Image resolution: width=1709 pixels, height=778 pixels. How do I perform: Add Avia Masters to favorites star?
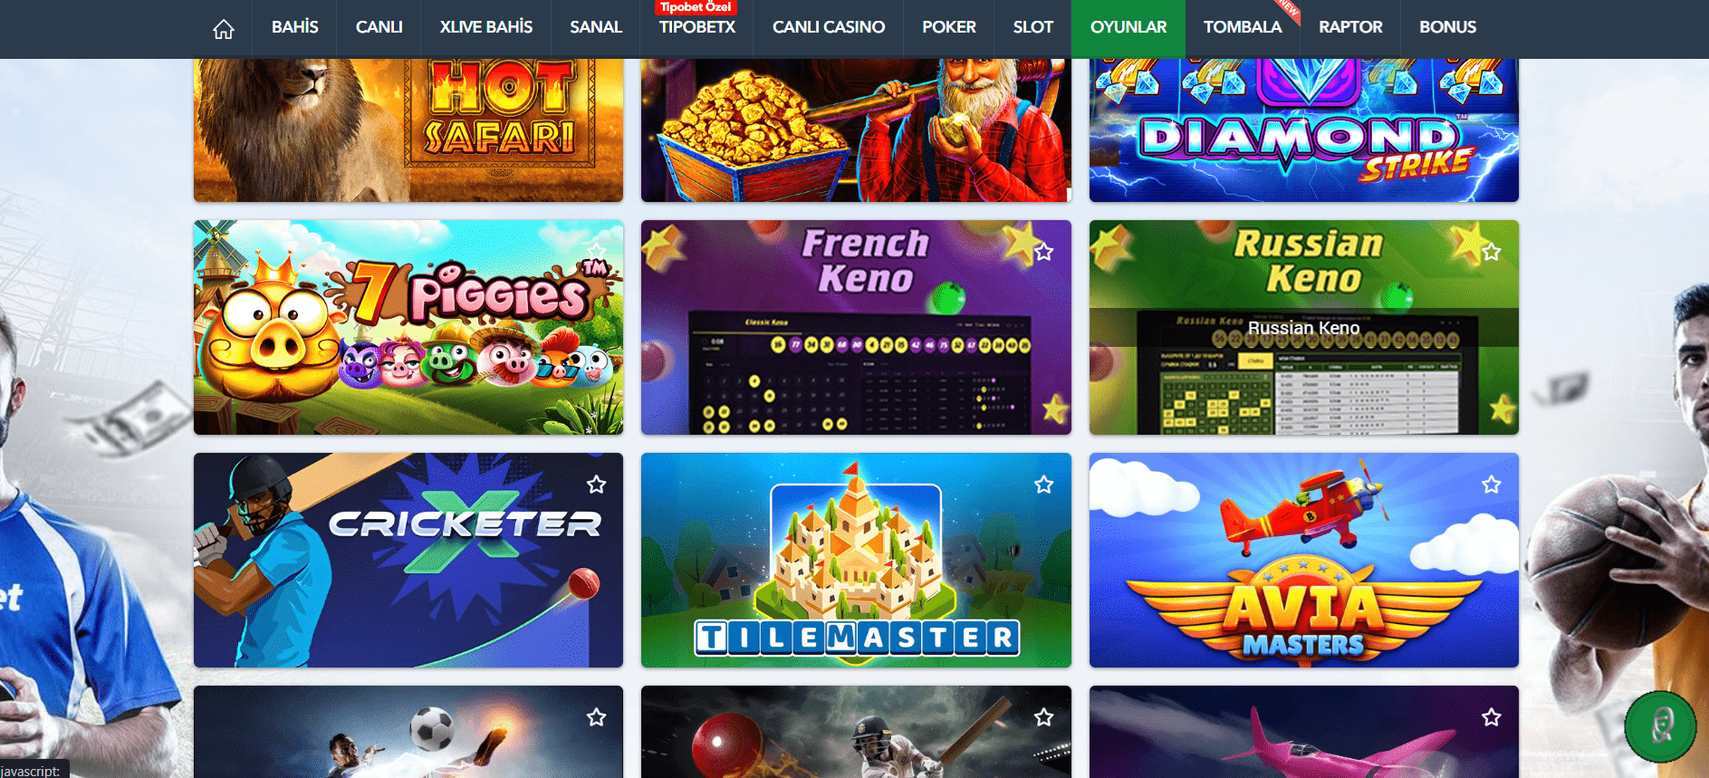1491,485
